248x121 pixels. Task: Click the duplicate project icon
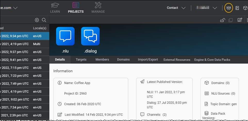click(230, 20)
